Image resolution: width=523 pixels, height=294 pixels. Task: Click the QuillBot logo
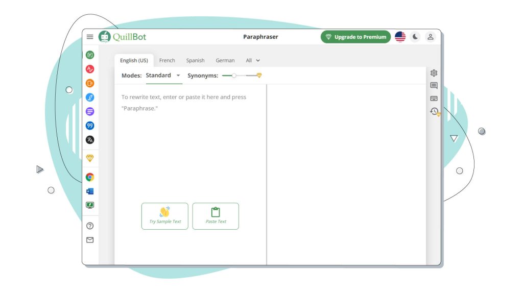coord(123,37)
